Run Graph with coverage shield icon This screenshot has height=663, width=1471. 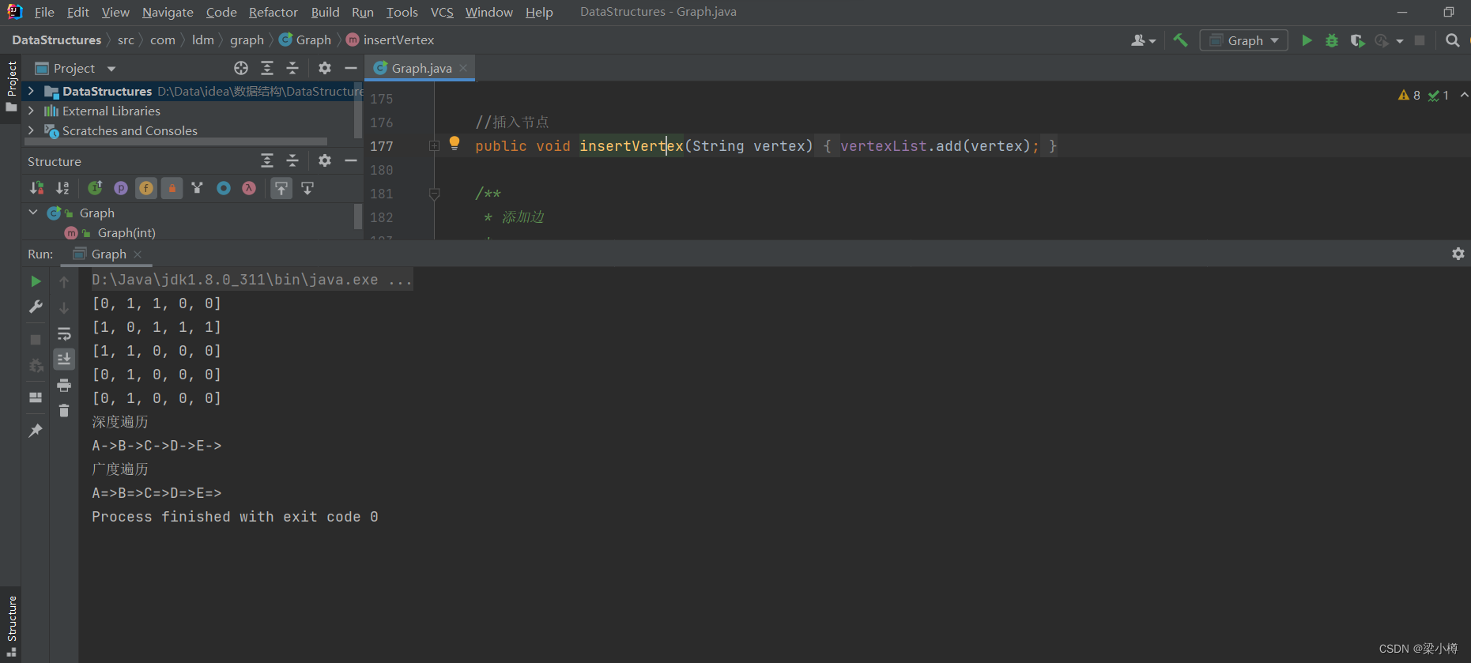click(x=1357, y=40)
